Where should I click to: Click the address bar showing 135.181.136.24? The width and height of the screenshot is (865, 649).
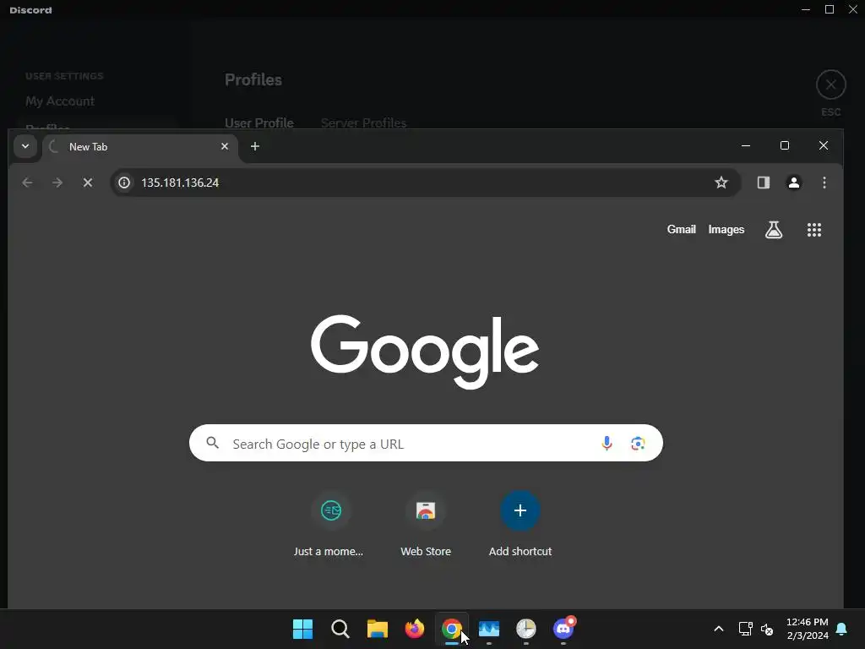tap(425, 183)
